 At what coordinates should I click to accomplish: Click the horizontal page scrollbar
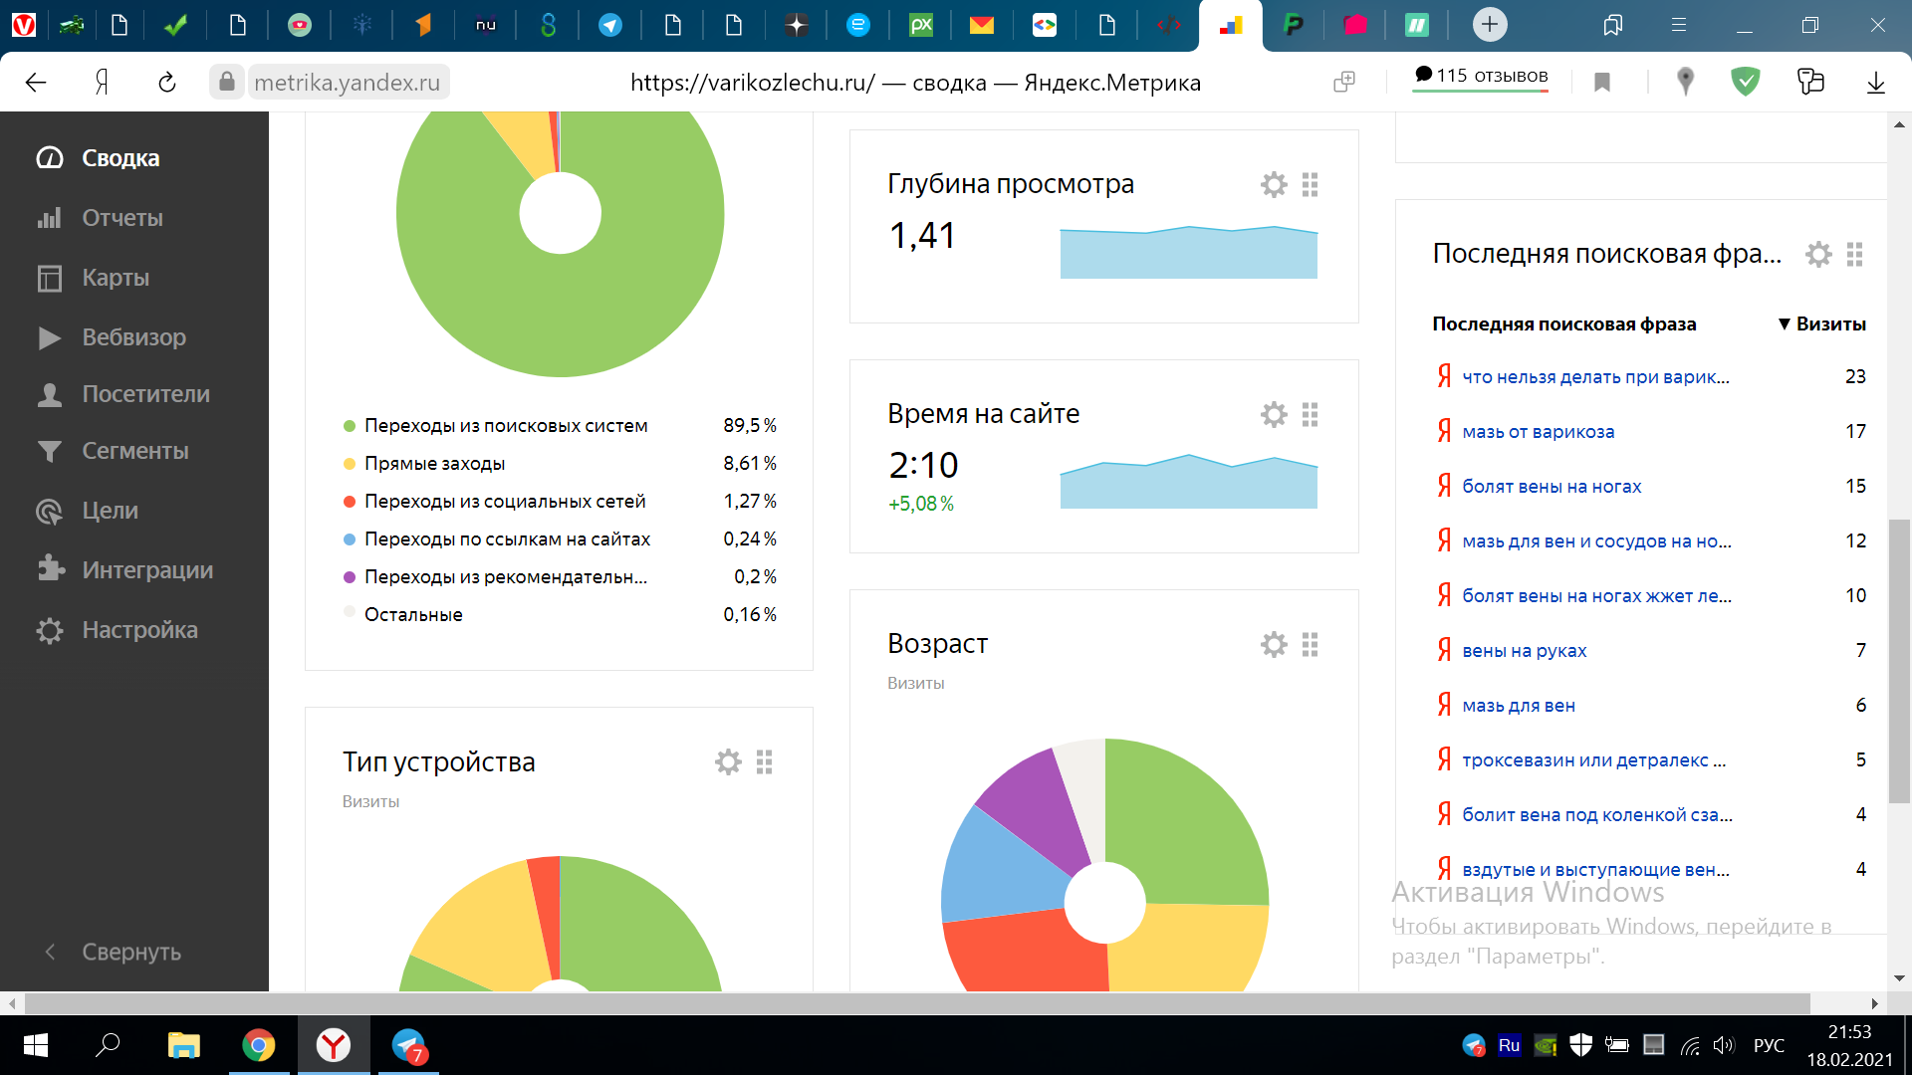click(x=916, y=1002)
